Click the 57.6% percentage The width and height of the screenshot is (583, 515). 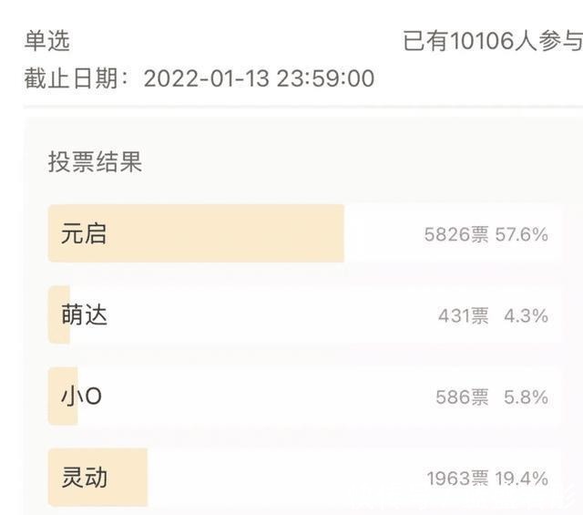pos(522,234)
